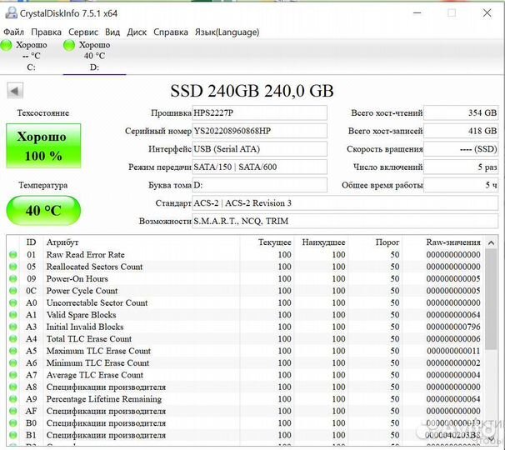Click total host writes value 418 GB
The height and width of the screenshot is (450, 505).
tap(461, 131)
